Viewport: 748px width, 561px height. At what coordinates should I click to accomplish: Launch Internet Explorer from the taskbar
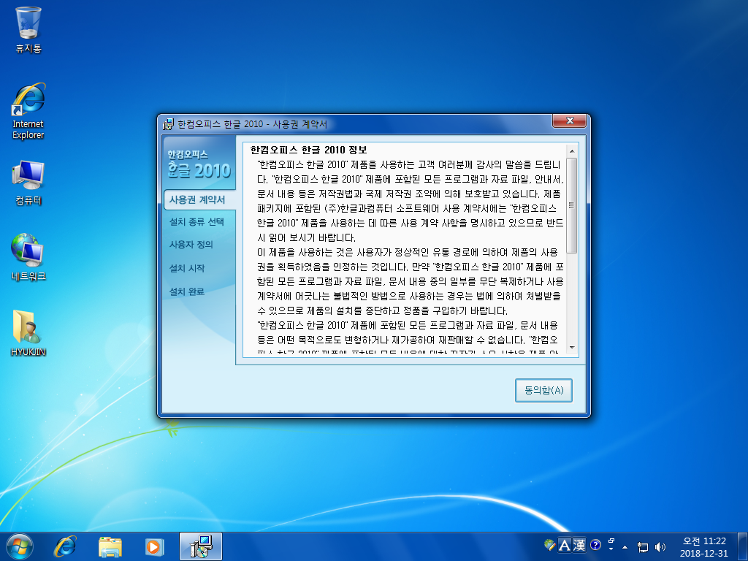[x=65, y=546]
